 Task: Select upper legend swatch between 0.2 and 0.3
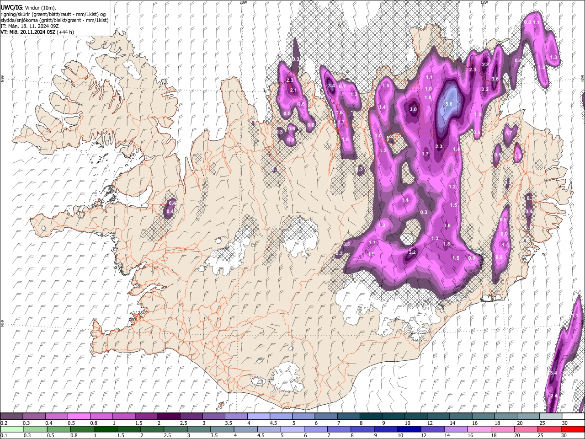pyautogui.click(x=11, y=416)
